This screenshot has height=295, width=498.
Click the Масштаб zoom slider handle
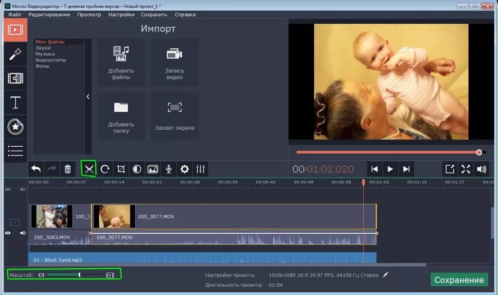(79, 274)
